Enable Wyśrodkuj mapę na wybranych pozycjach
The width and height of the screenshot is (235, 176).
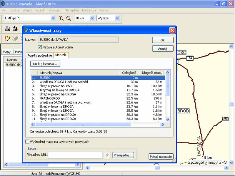(27, 142)
